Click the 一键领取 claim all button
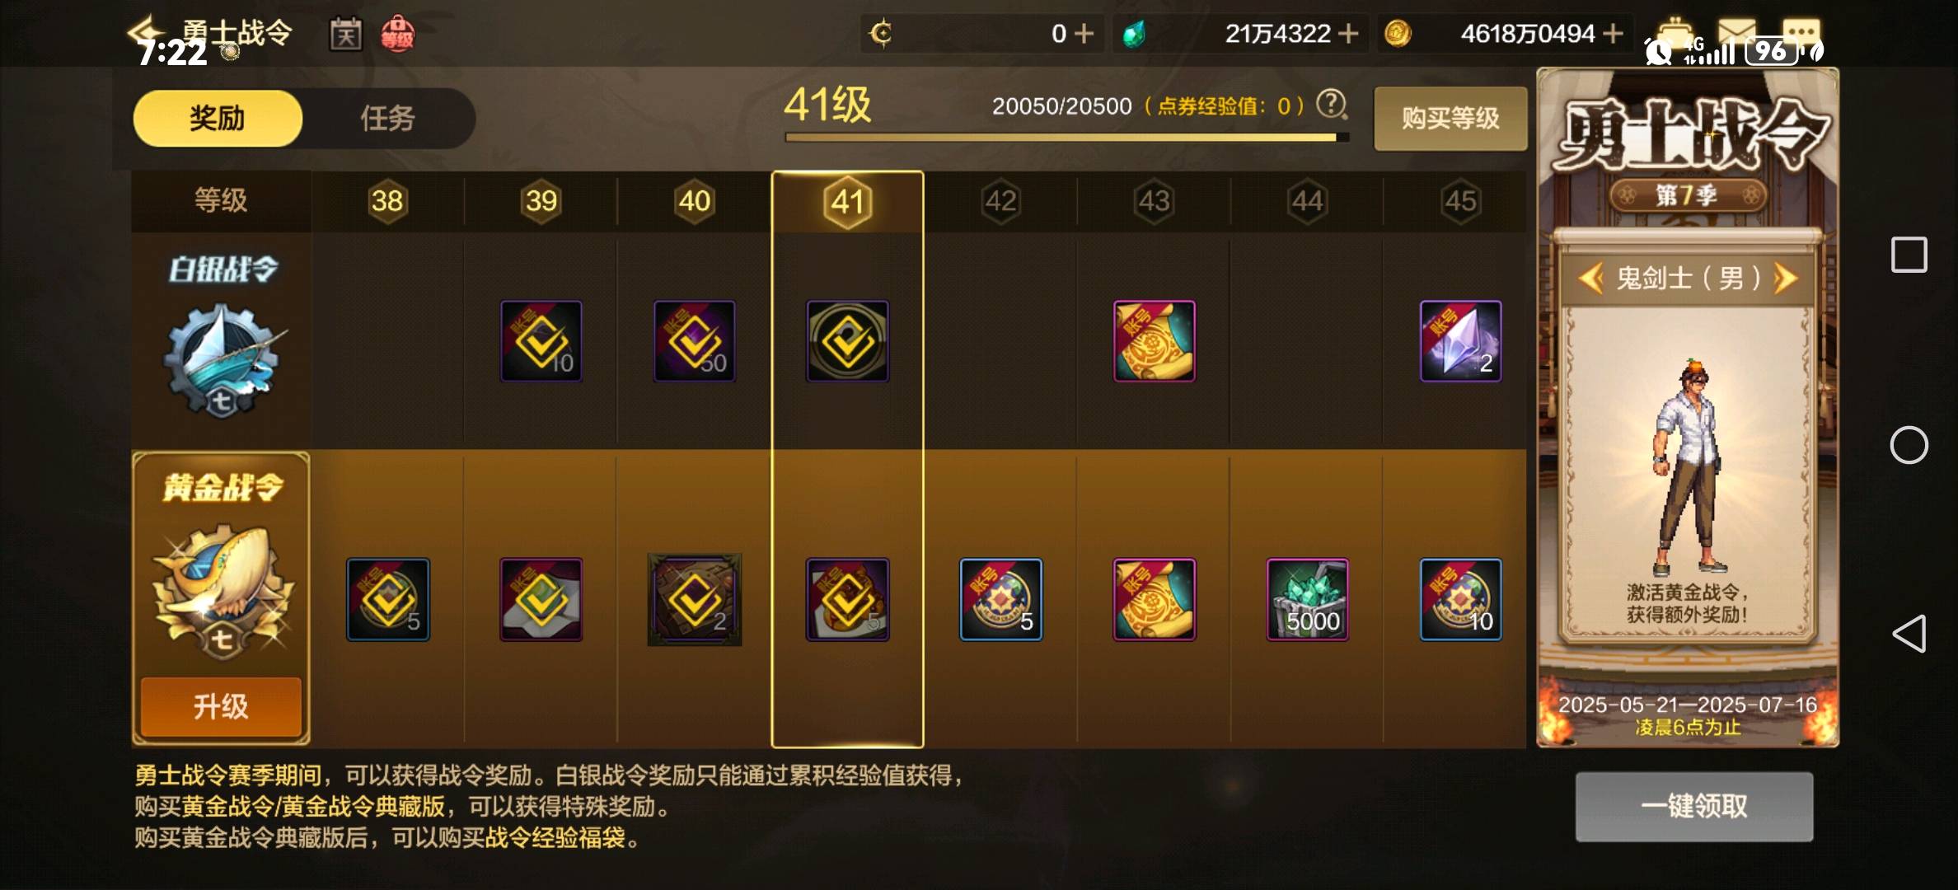The image size is (1958, 890). [1694, 806]
